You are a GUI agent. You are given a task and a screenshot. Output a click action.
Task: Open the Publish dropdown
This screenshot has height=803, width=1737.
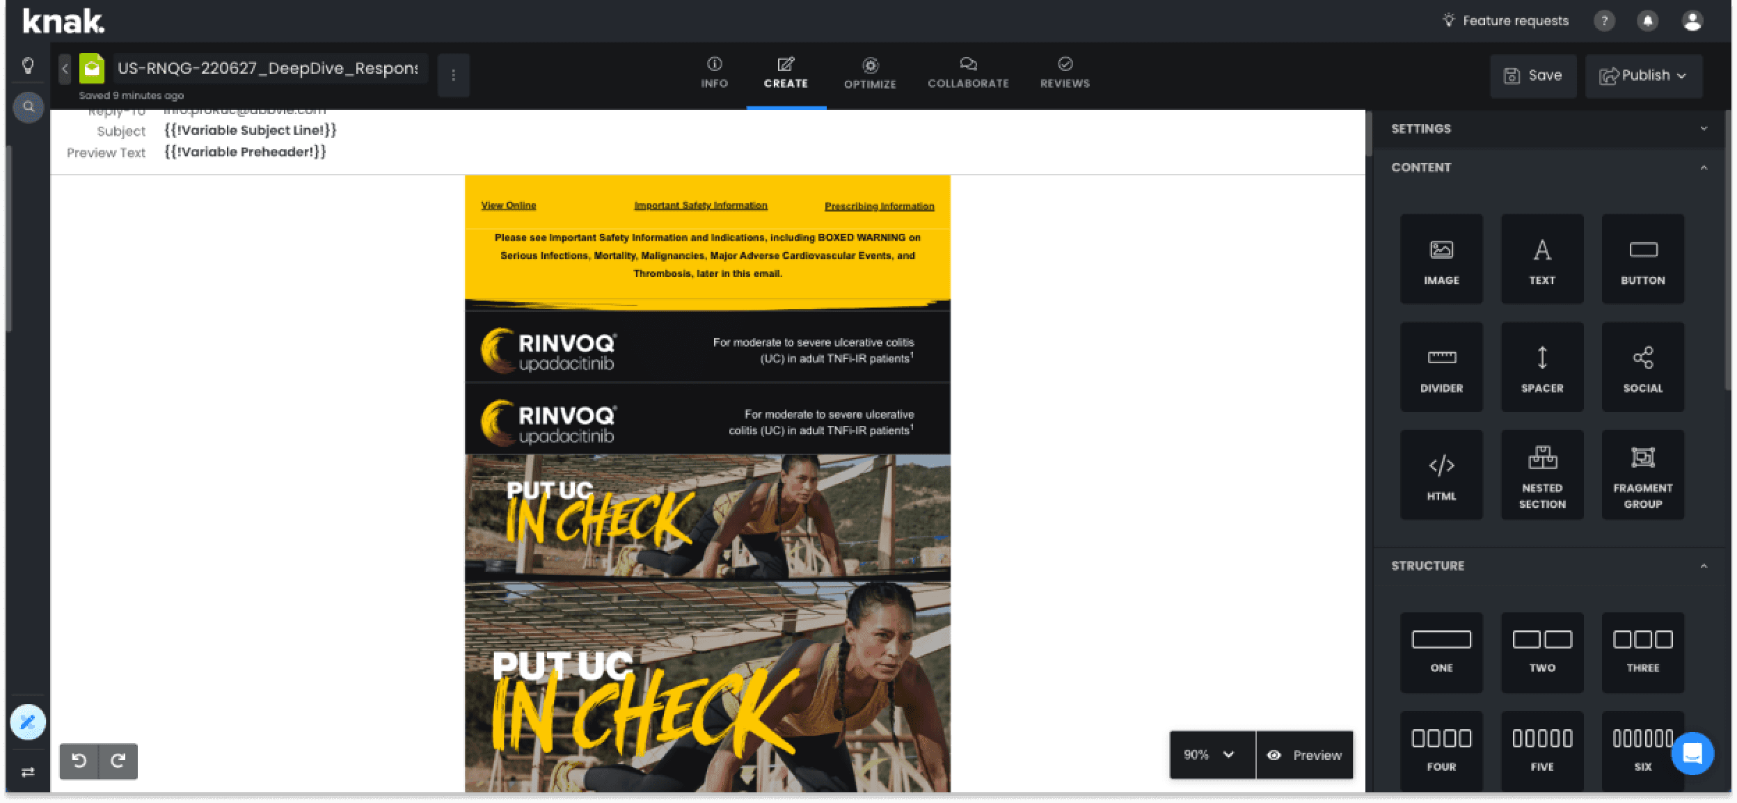(1643, 75)
